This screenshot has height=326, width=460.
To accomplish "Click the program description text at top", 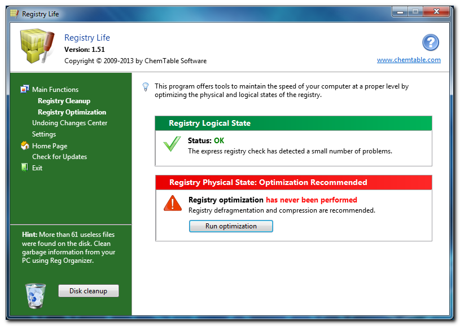I will coord(282,90).
